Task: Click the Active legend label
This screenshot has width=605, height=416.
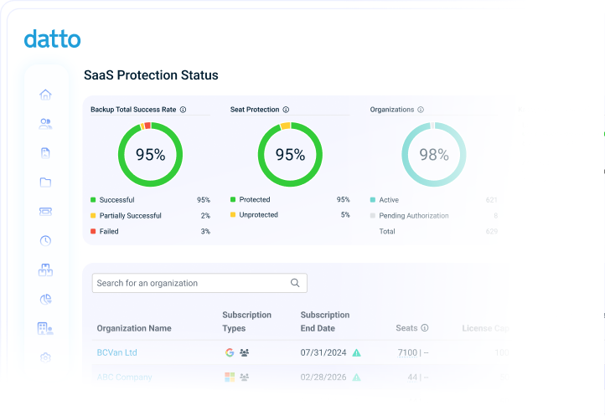Action: click(389, 200)
